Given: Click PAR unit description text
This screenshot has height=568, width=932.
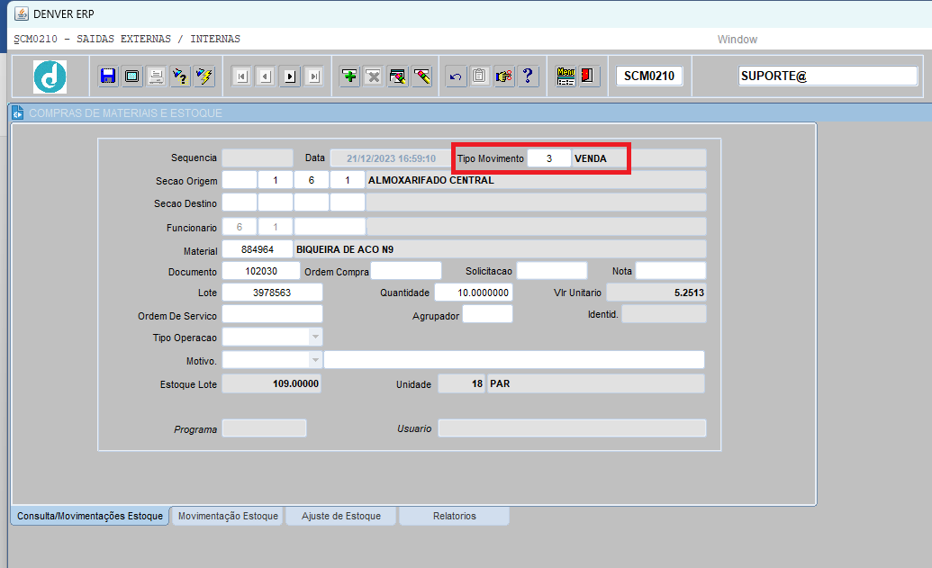Looking at the screenshot, I should 500,383.
